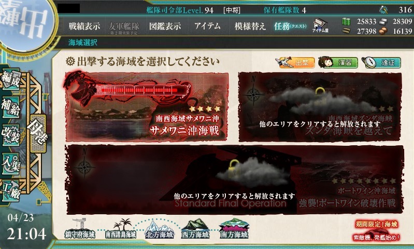Screen dimensions: 414x249
Task: Select 南西諸島海域 world tab
Action: pyautogui.click(x=121, y=229)
